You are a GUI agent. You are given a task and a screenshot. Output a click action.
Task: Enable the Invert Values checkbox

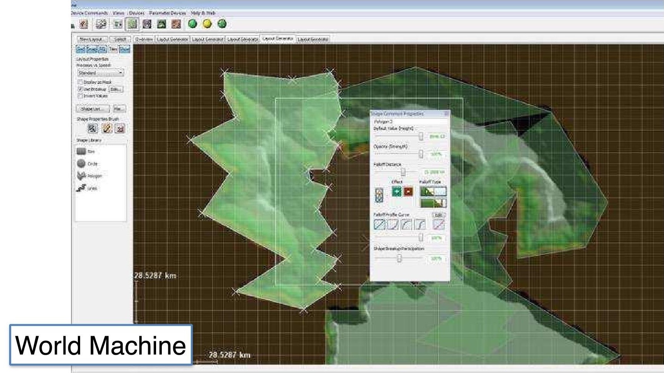tap(80, 96)
